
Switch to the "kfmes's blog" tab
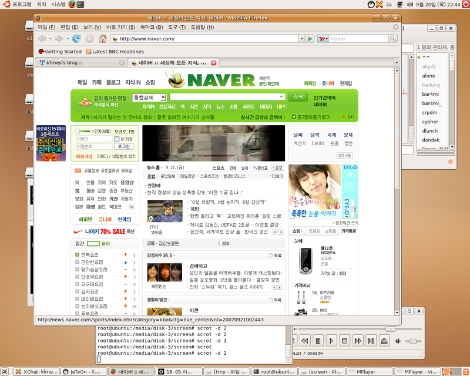coord(81,63)
